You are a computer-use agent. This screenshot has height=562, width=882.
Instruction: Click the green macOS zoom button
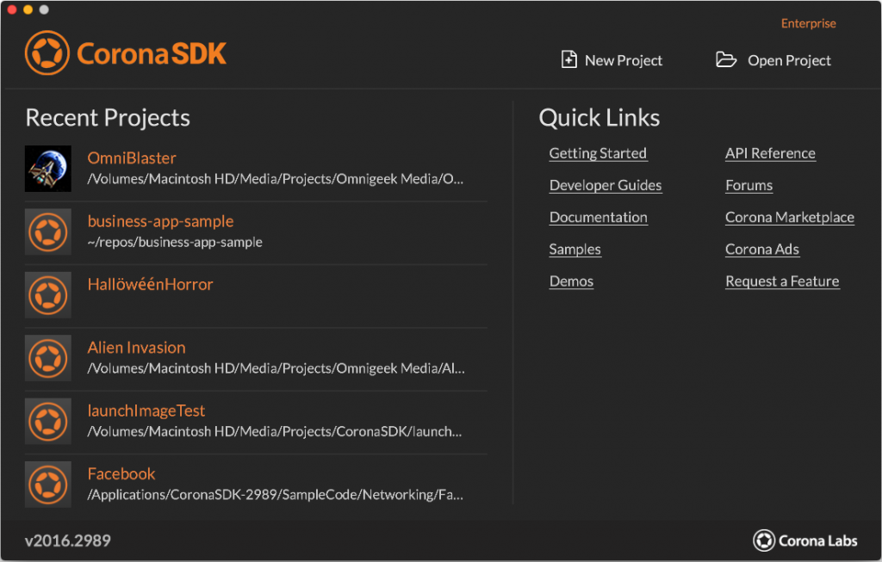point(44,9)
